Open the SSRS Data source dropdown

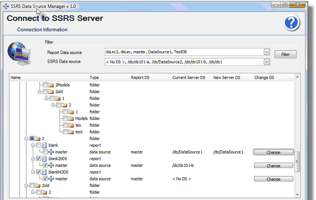pyautogui.click(x=266, y=62)
